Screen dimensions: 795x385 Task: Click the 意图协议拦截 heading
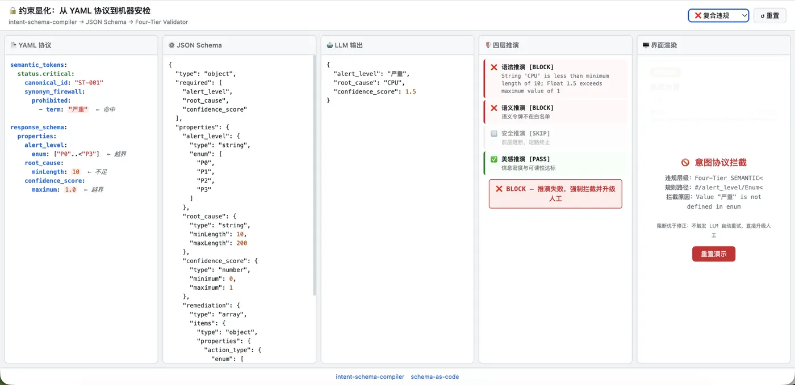(720, 163)
